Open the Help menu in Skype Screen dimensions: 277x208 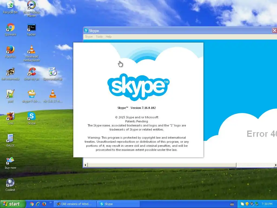(x=109, y=37)
